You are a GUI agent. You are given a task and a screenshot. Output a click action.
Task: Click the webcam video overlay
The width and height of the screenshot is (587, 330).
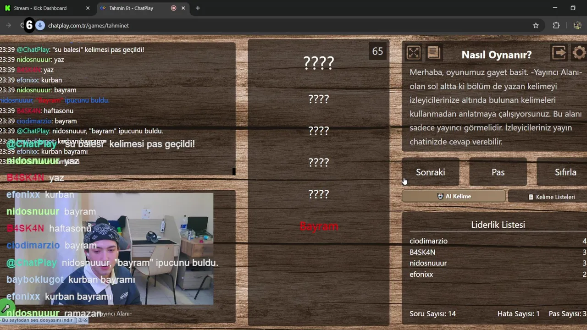114,248
